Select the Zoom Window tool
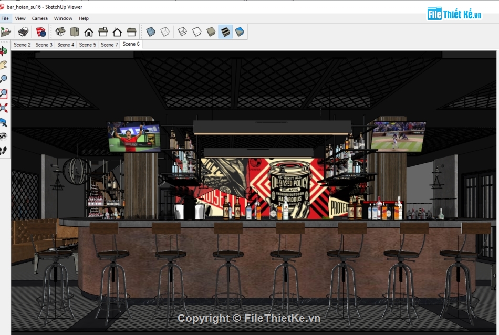This screenshot has height=335, width=499. click(x=4, y=93)
